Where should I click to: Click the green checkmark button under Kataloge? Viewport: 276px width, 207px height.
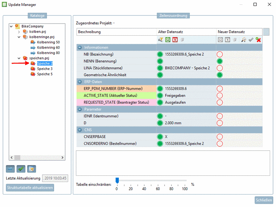pyautogui.click(x=21, y=169)
